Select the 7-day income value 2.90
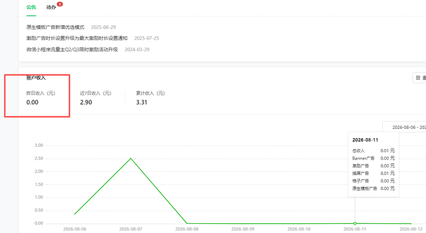 click(x=86, y=102)
